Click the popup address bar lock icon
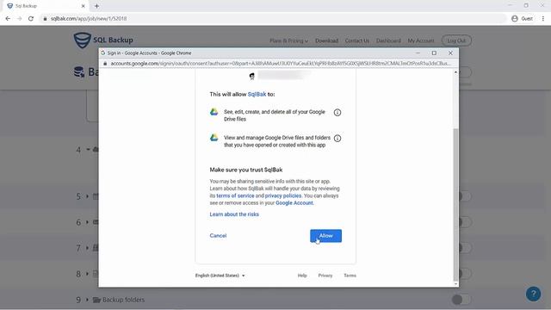 105,63
